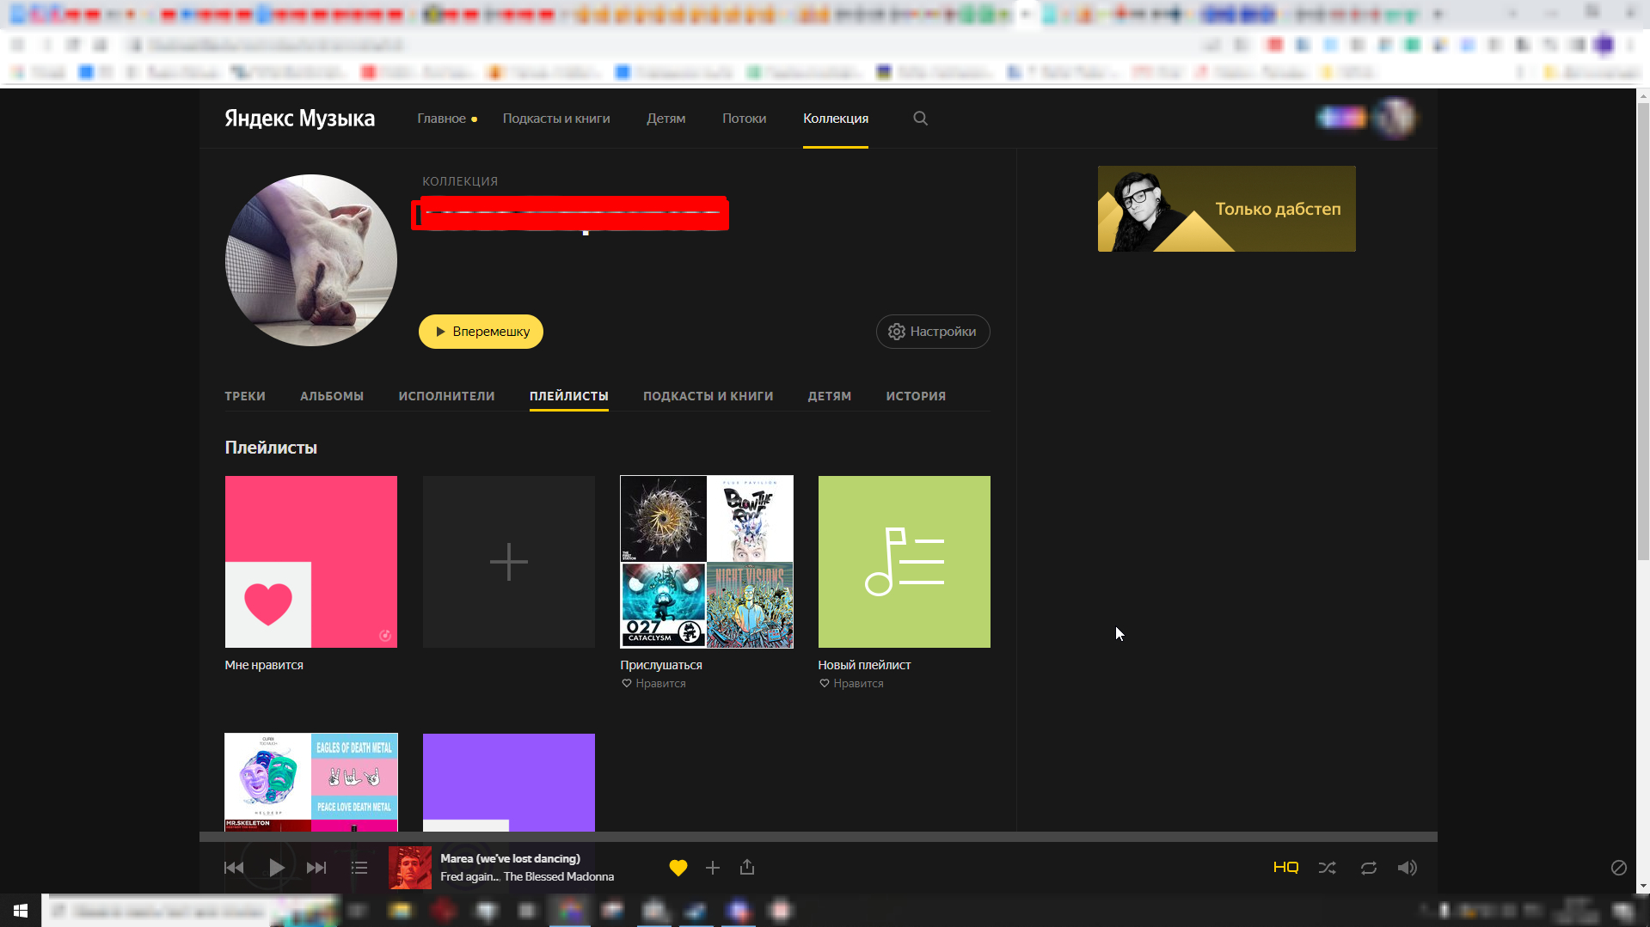1650x927 pixels.
Task: Like Новый плейлист via Нравится
Action: coord(852,684)
